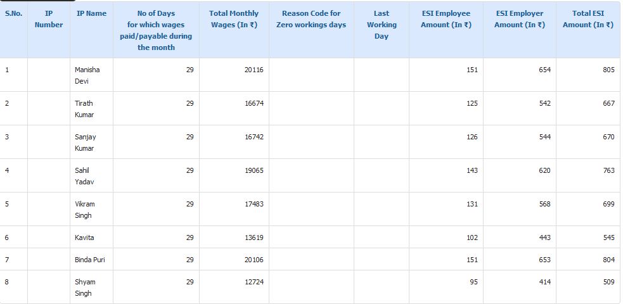This screenshot has height=304, width=623.
Task: Click the Total Monthly Wages column header
Action: pyautogui.click(x=234, y=19)
